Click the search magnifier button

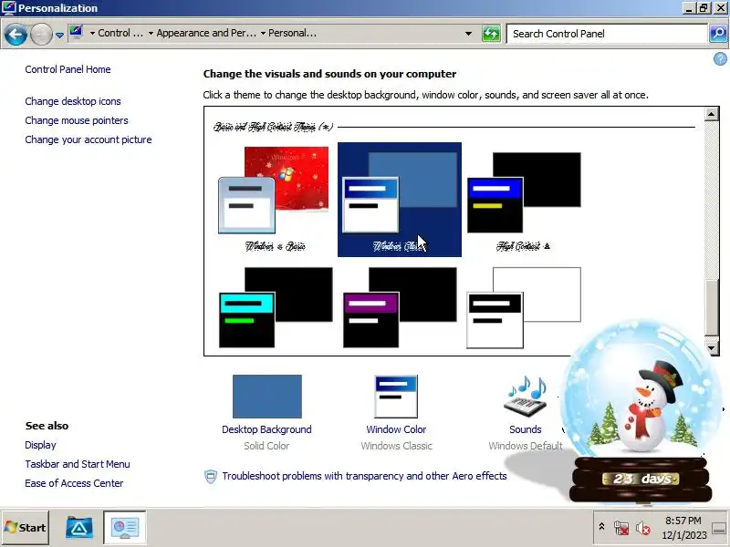718,34
